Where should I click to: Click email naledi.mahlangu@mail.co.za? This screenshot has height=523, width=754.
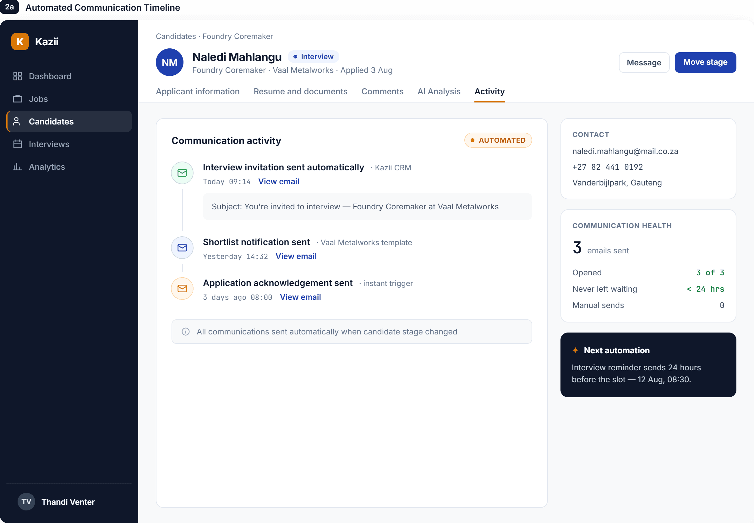pos(625,151)
